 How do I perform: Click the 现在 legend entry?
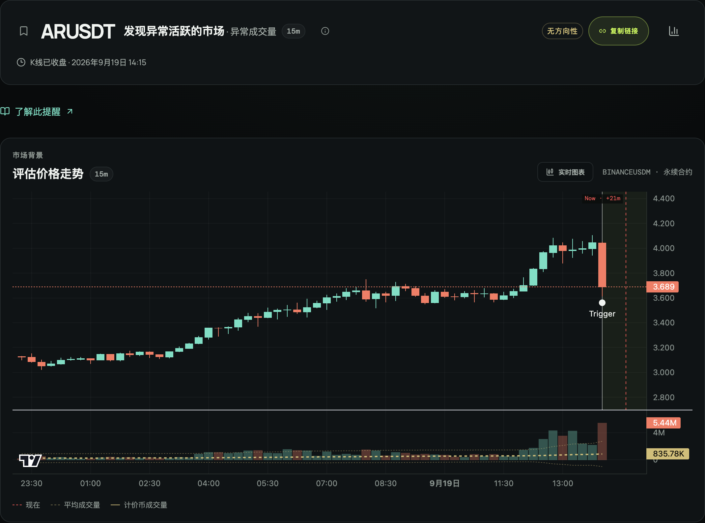click(26, 505)
